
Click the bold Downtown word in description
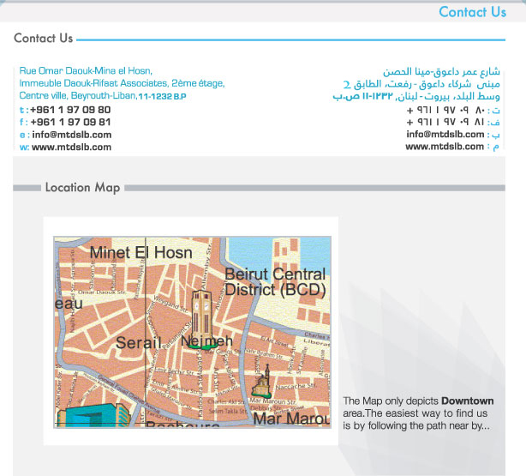coord(468,401)
